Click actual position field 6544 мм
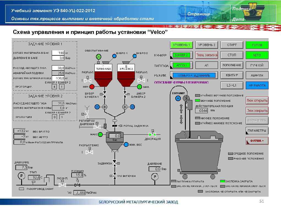The height and width of the screenshot is (211, 281). [202, 110]
